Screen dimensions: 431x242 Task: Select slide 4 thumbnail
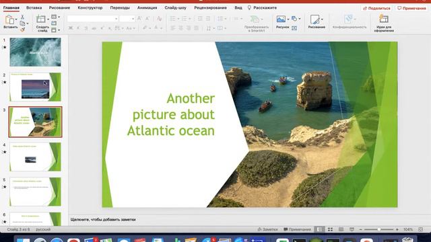point(35,157)
